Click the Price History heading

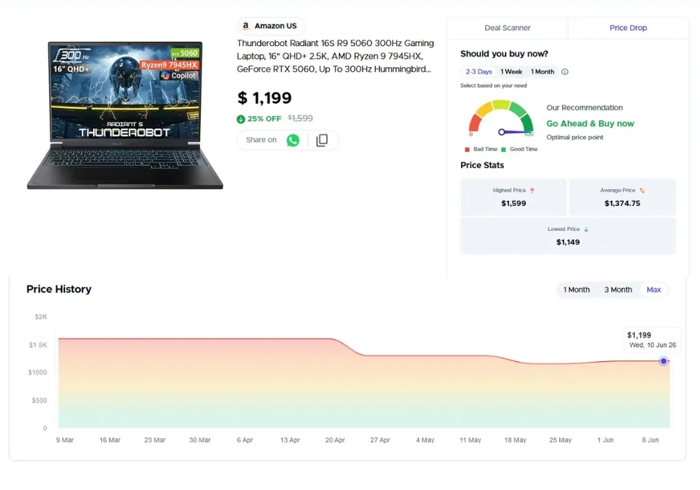pos(59,289)
